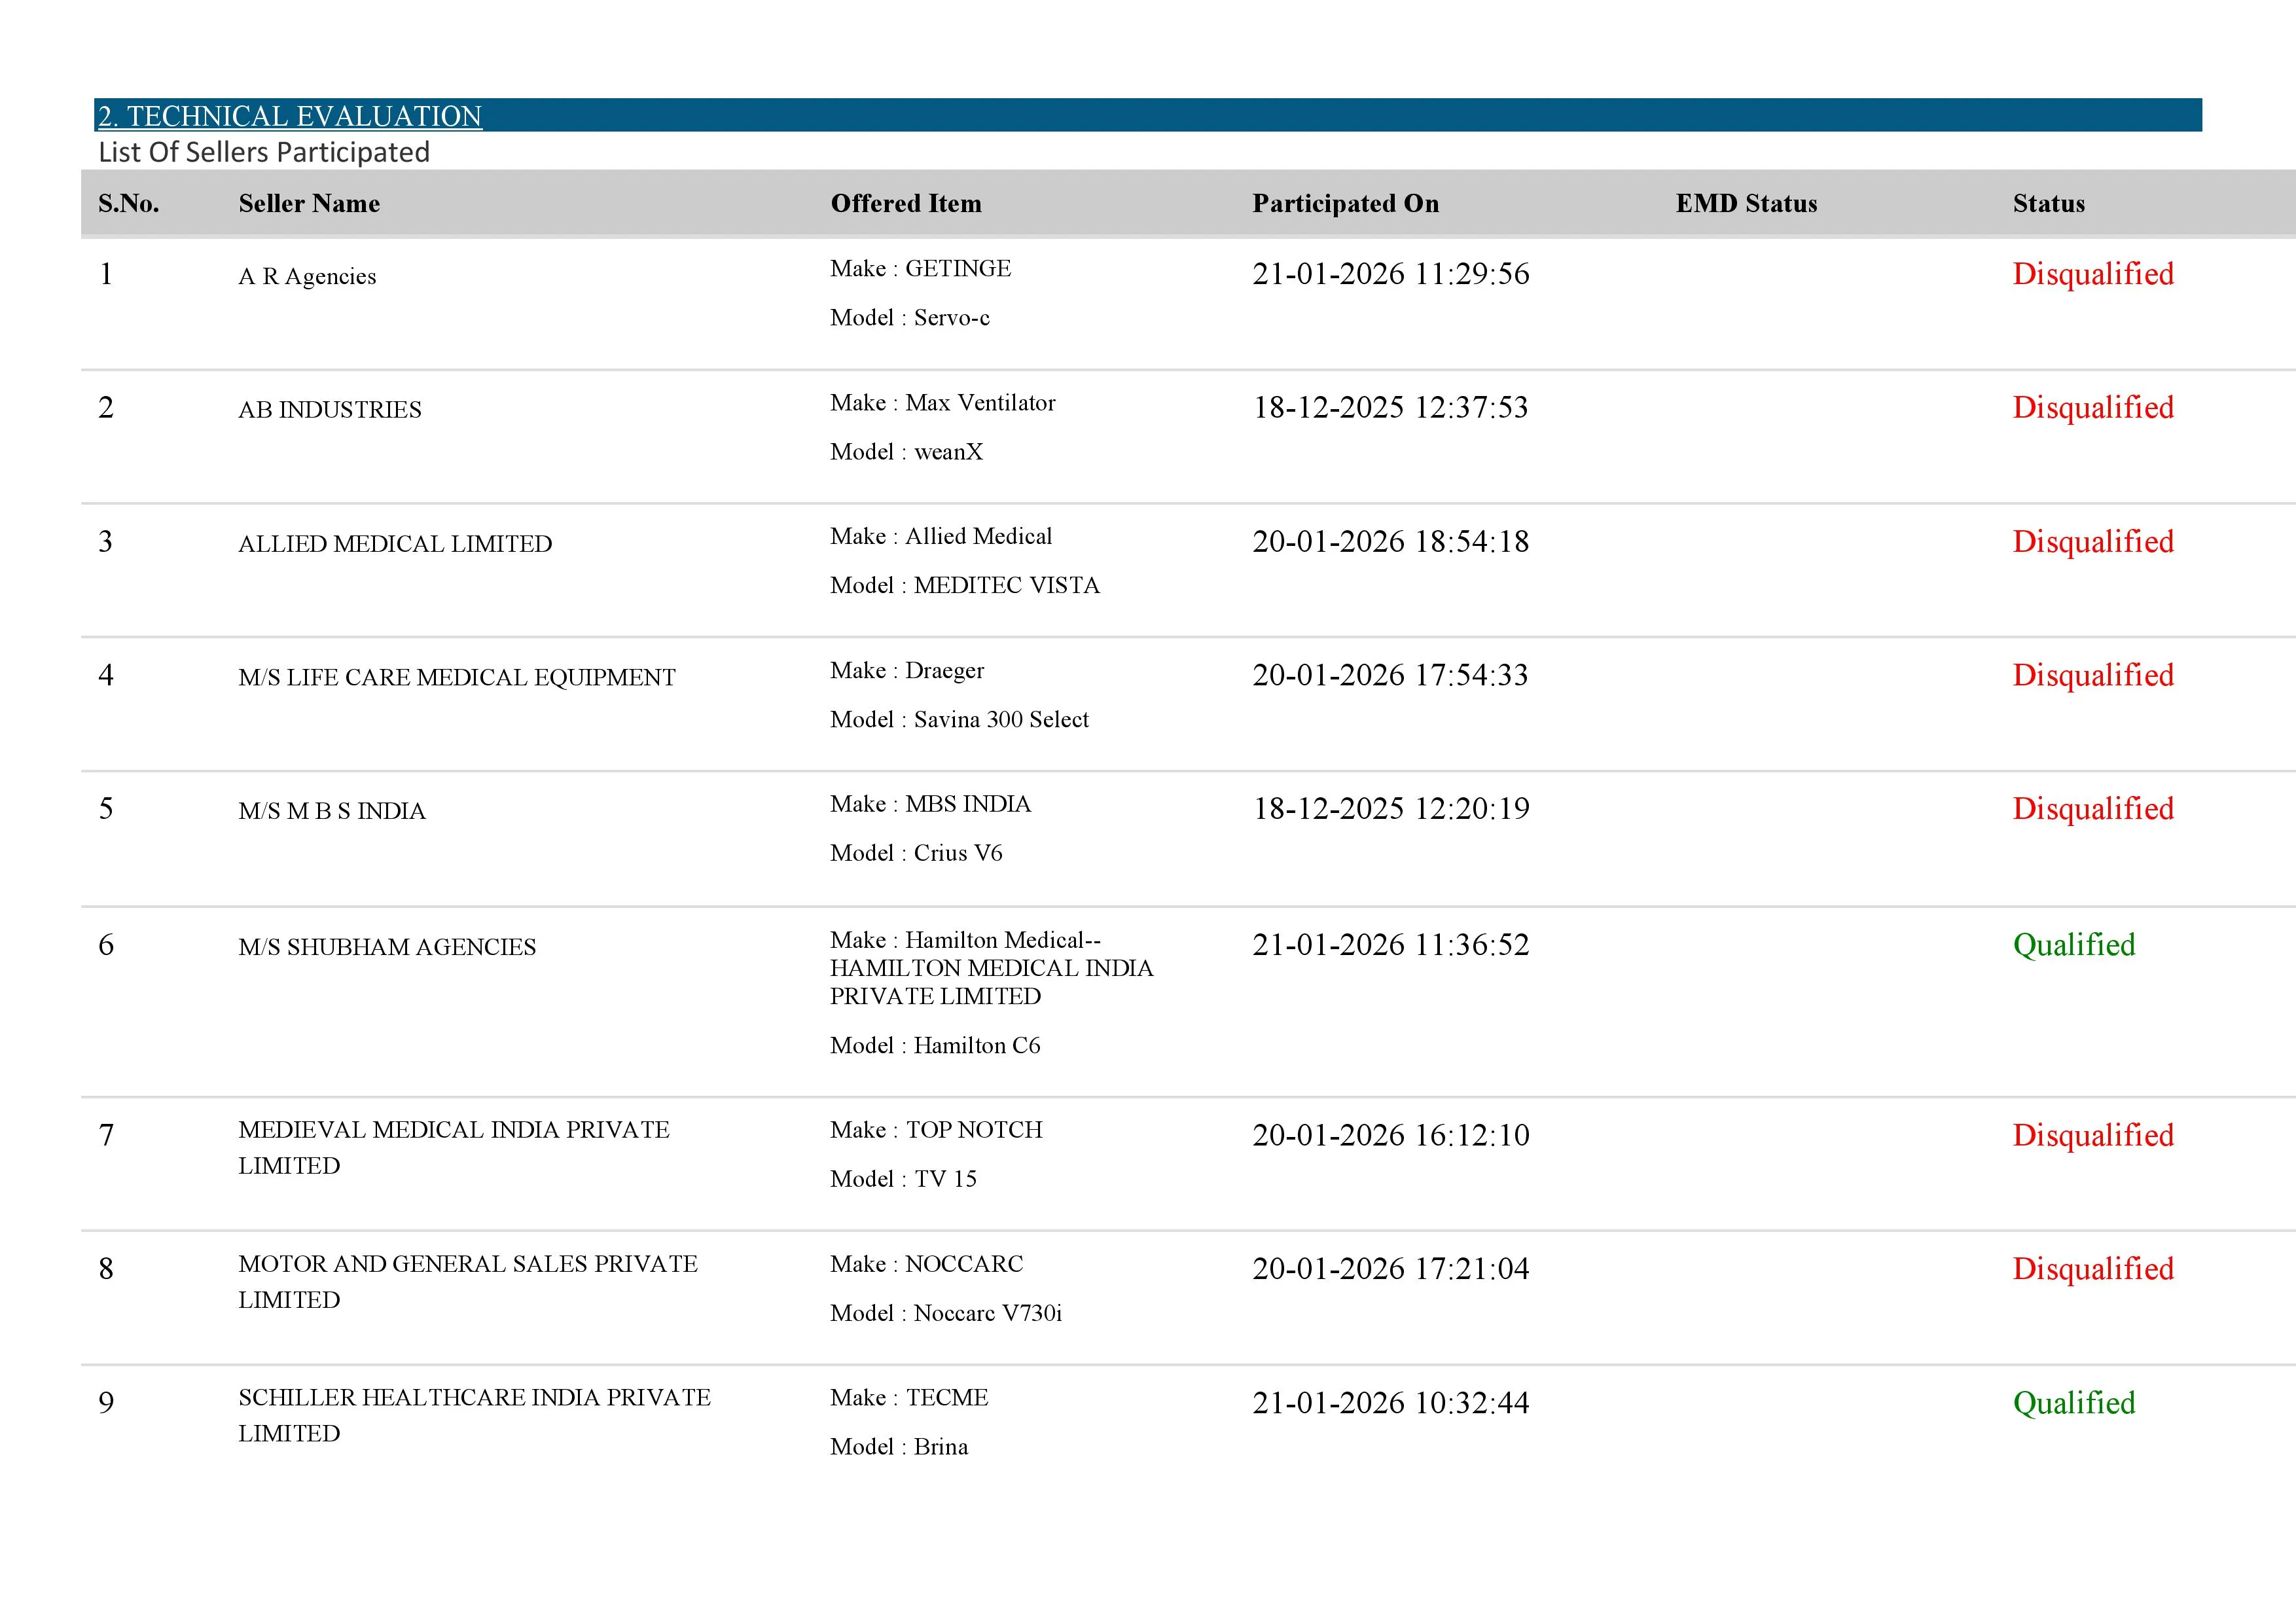Click the 'Make : MBS INDIA' text
The height and width of the screenshot is (1624, 2296).
(x=931, y=804)
